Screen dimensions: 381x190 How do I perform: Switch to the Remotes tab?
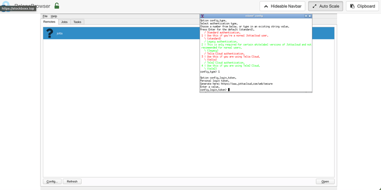50,21
